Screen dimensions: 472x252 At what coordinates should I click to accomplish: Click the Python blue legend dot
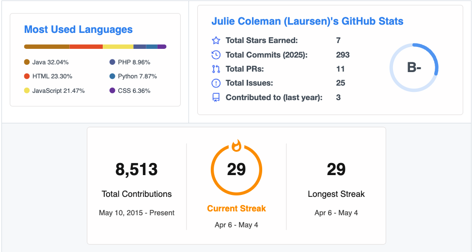[112, 76]
